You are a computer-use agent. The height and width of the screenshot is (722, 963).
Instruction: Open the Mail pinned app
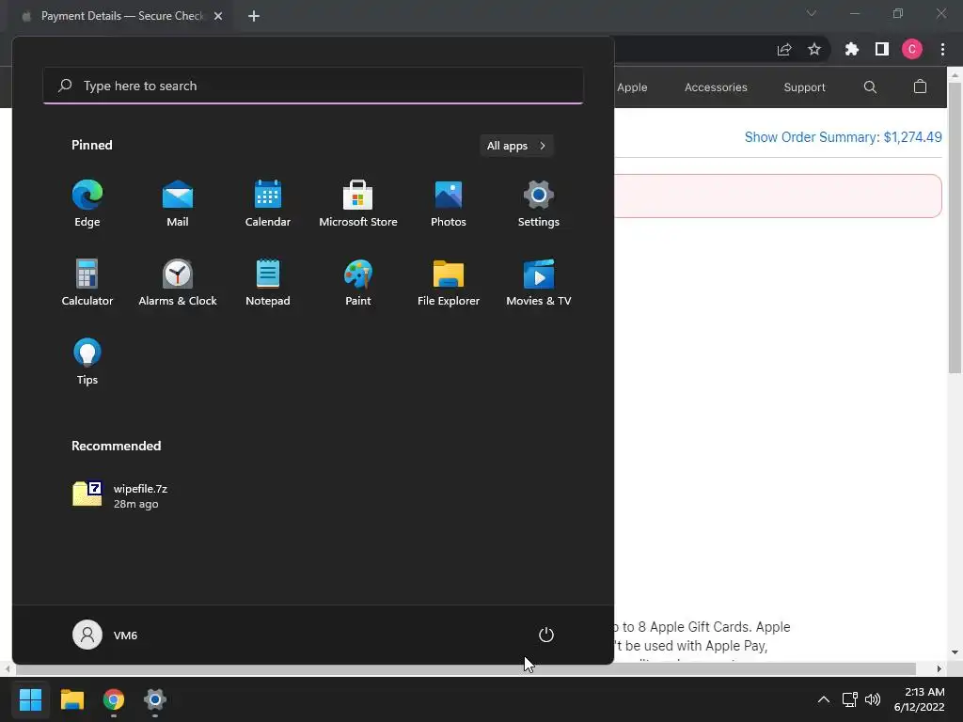point(178,204)
